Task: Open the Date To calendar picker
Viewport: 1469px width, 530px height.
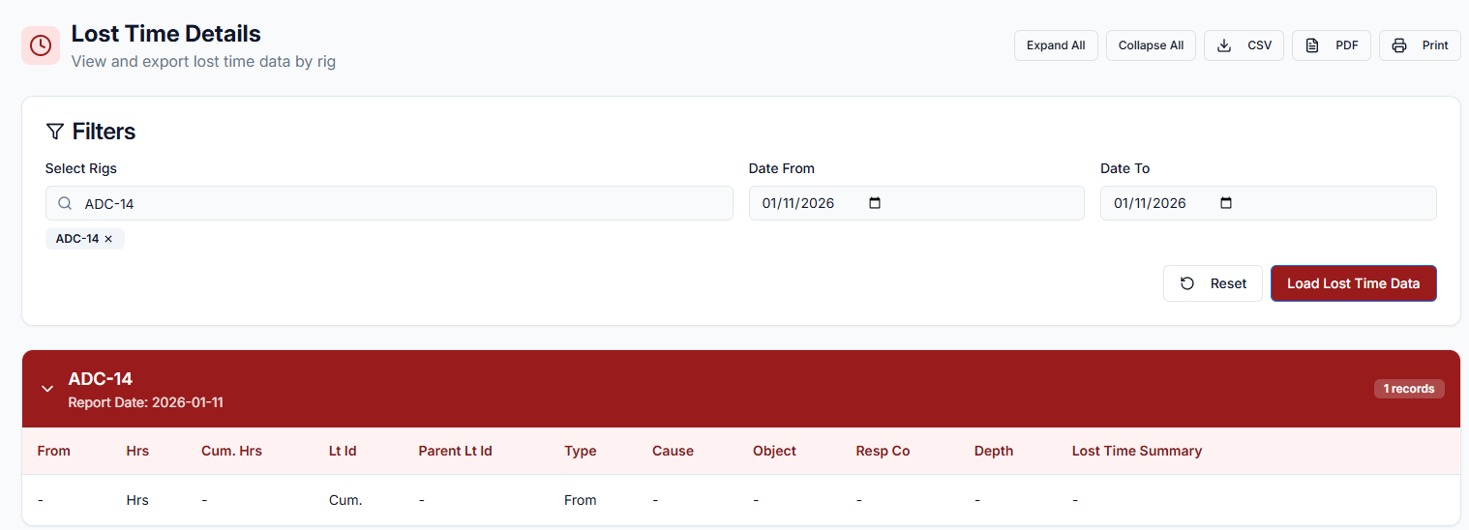Action: 1226,203
